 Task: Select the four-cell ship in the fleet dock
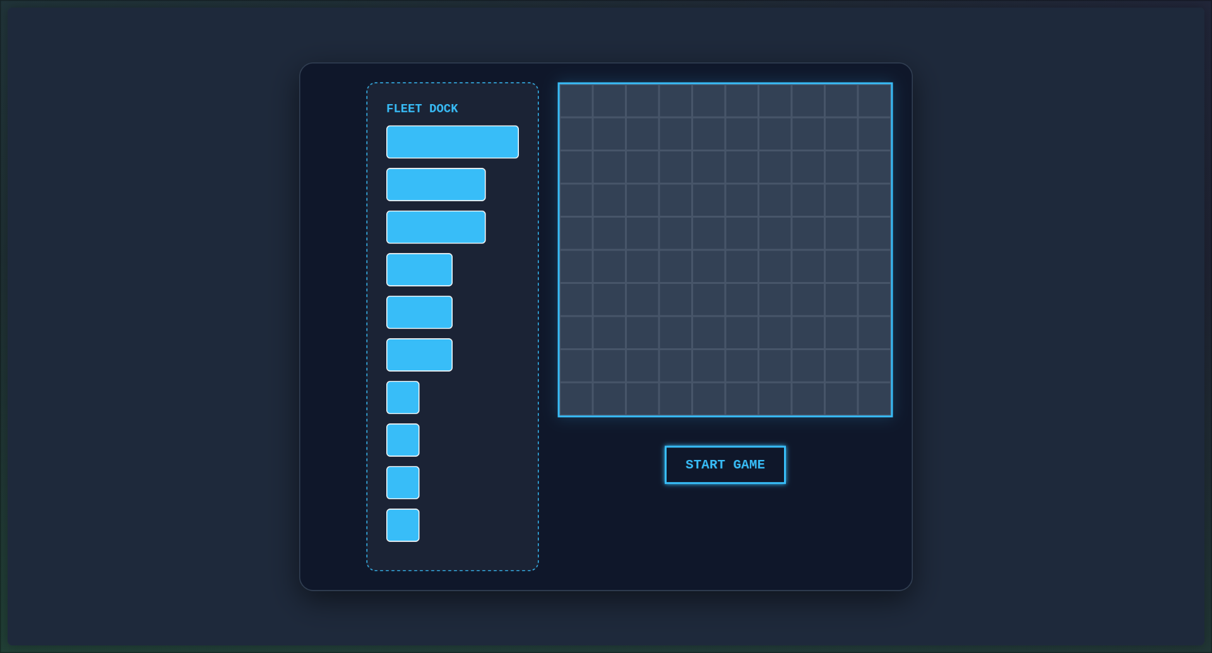pyautogui.click(x=452, y=142)
